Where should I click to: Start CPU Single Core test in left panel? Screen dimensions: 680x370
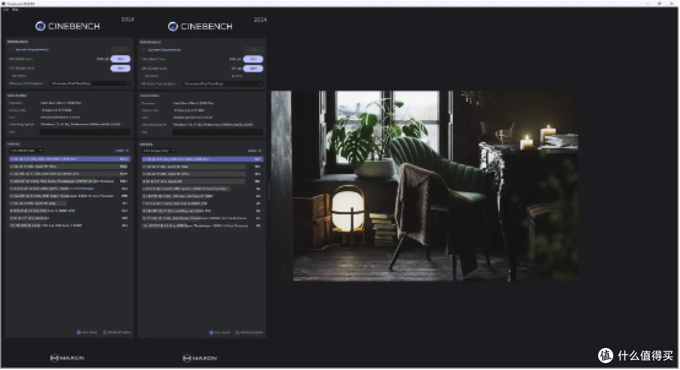(x=120, y=68)
